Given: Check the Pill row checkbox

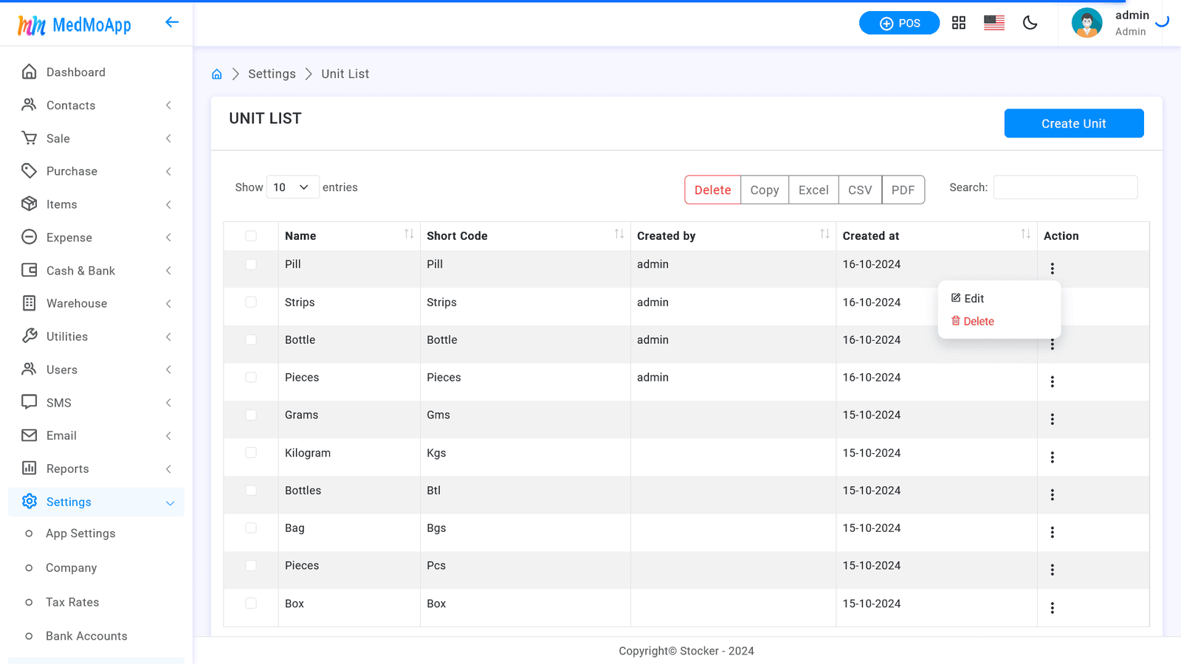Looking at the screenshot, I should [251, 264].
